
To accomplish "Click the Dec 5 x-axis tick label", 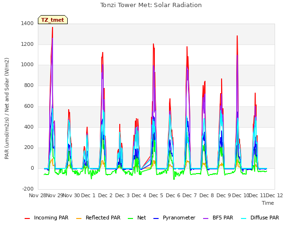I will click(x=156, y=195).
